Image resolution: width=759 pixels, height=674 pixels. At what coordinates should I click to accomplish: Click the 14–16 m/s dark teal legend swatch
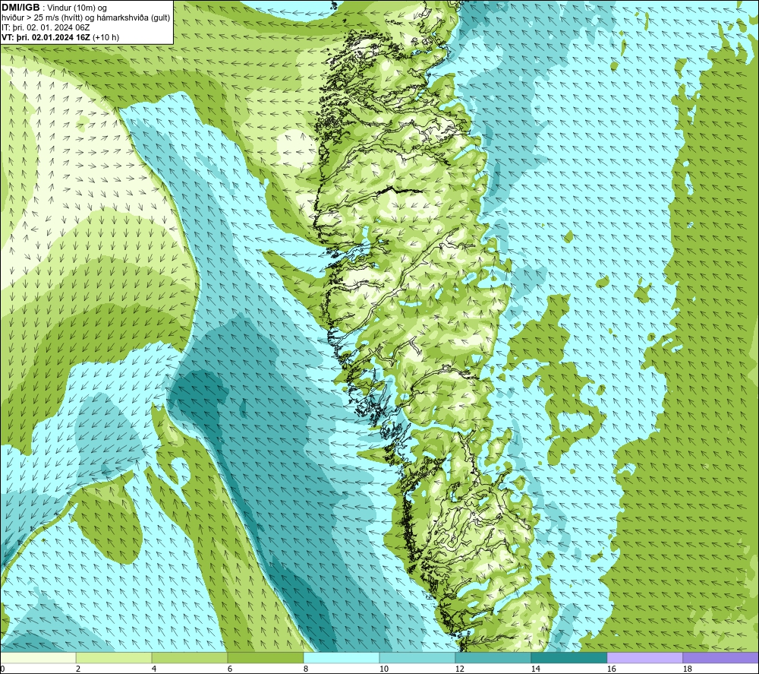568,658
